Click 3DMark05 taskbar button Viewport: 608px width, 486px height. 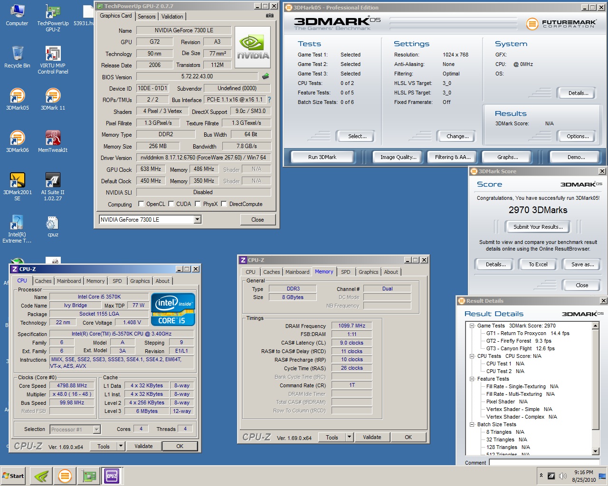click(65, 476)
